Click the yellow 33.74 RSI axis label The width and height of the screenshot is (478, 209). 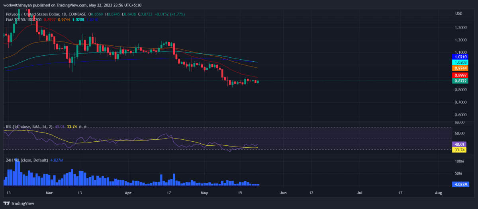click(460, 150)
